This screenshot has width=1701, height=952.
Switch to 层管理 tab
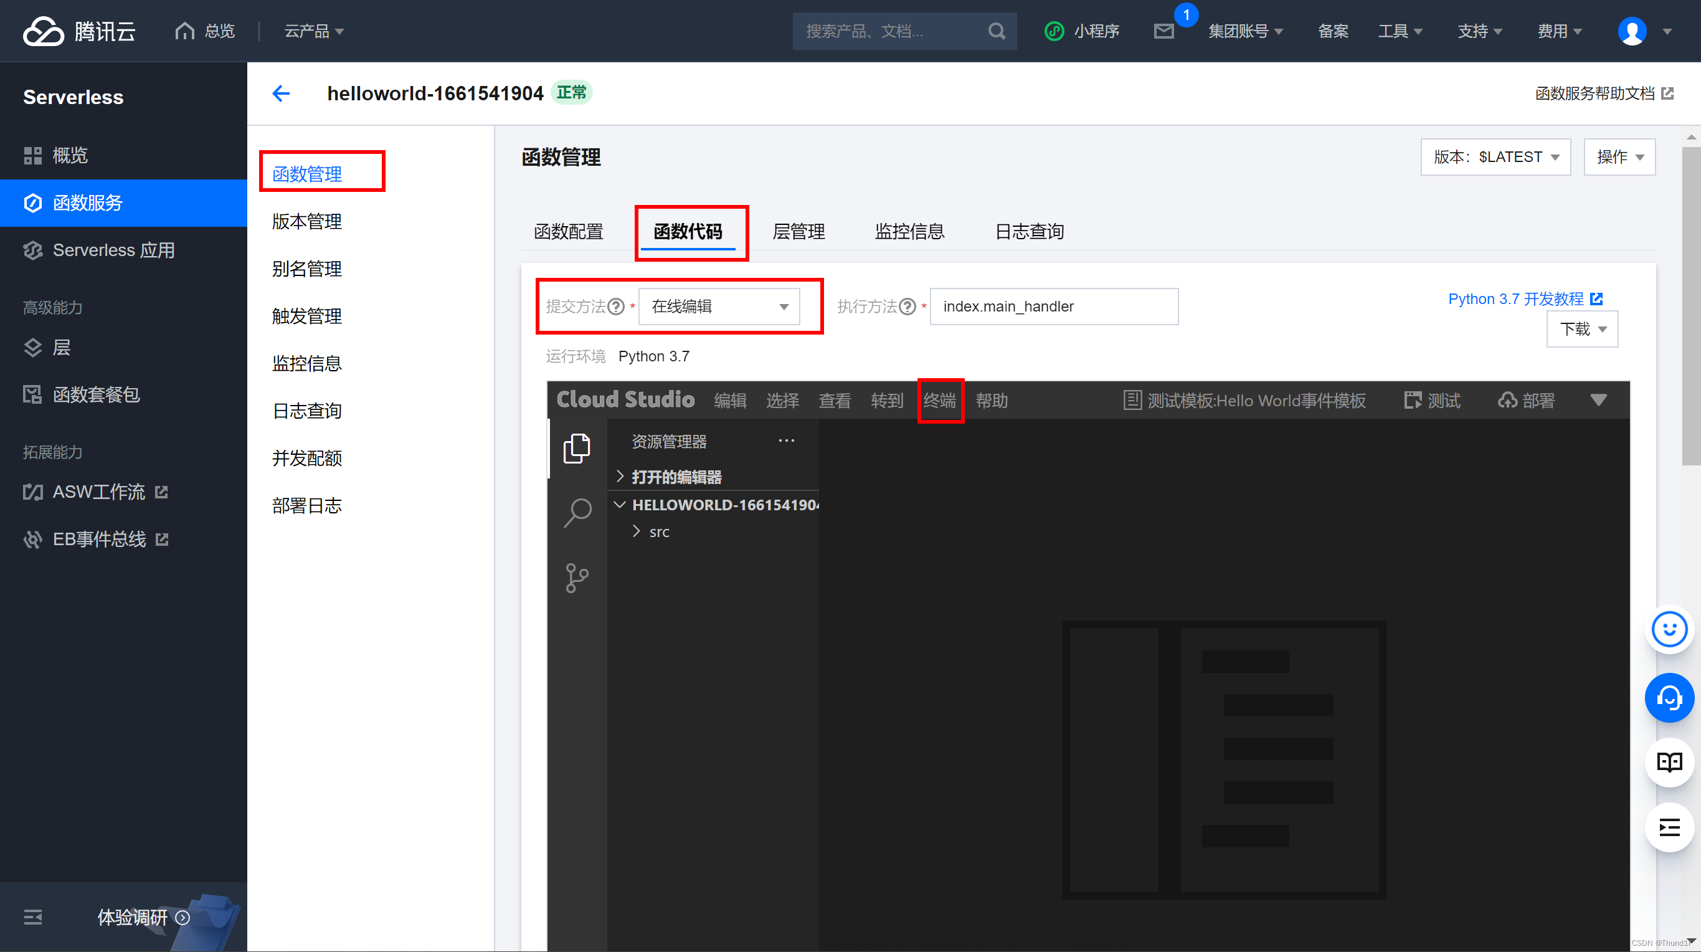(x=798, y=231)
